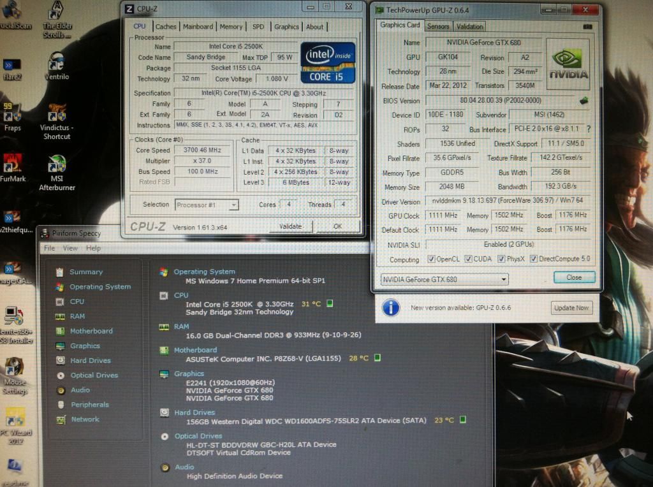Open the Hard Drives heading in Speccy summary
Viewport: 653px width, 487px height.
tap(194, 412)
